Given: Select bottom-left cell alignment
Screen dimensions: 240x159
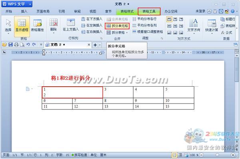Looking at the screenshot, I should pyautogui.click(x=169, y=33).
